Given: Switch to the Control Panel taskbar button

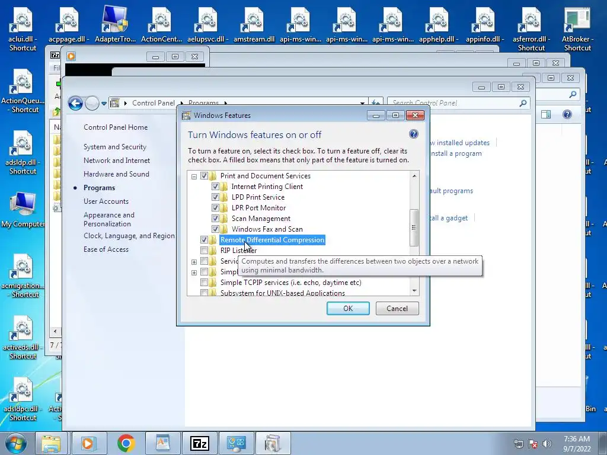Looking at the screenshot, I should [x=237, y=443].
